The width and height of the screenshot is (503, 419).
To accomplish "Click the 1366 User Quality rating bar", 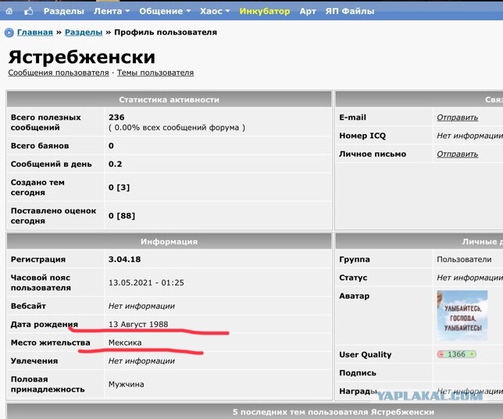I will coord(456,354).
